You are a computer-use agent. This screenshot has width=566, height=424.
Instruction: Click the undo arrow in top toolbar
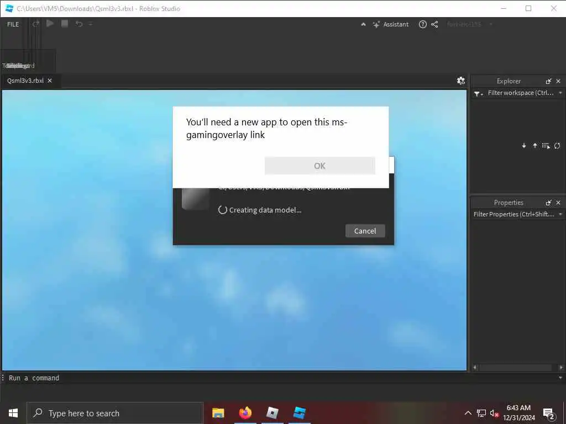pos(78,24)
